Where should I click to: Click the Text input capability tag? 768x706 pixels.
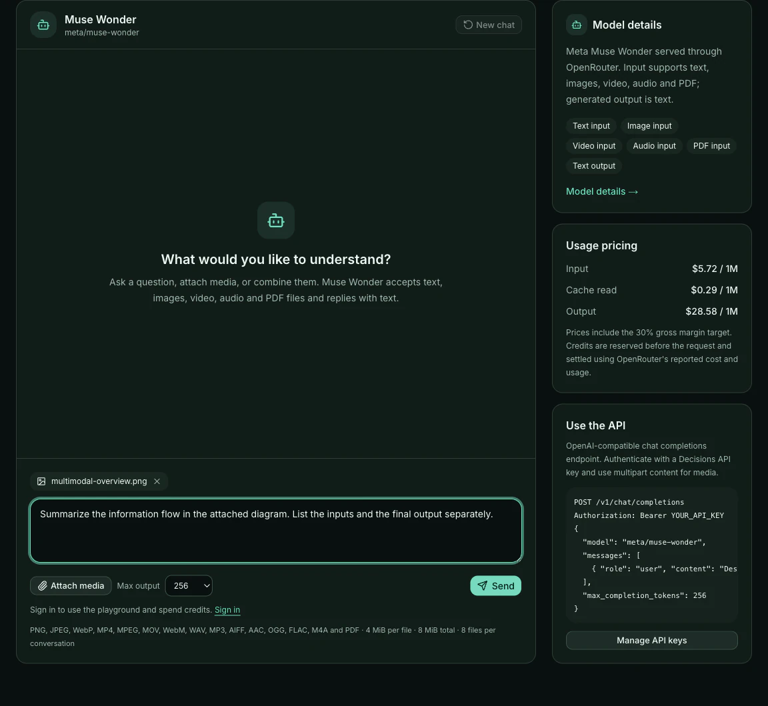(x=591, y=126)
